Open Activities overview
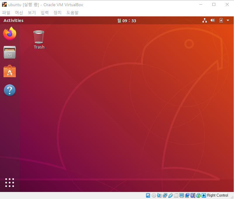This screenshot has height=199, width=234. pyautogui.click(x=13, y=20)
